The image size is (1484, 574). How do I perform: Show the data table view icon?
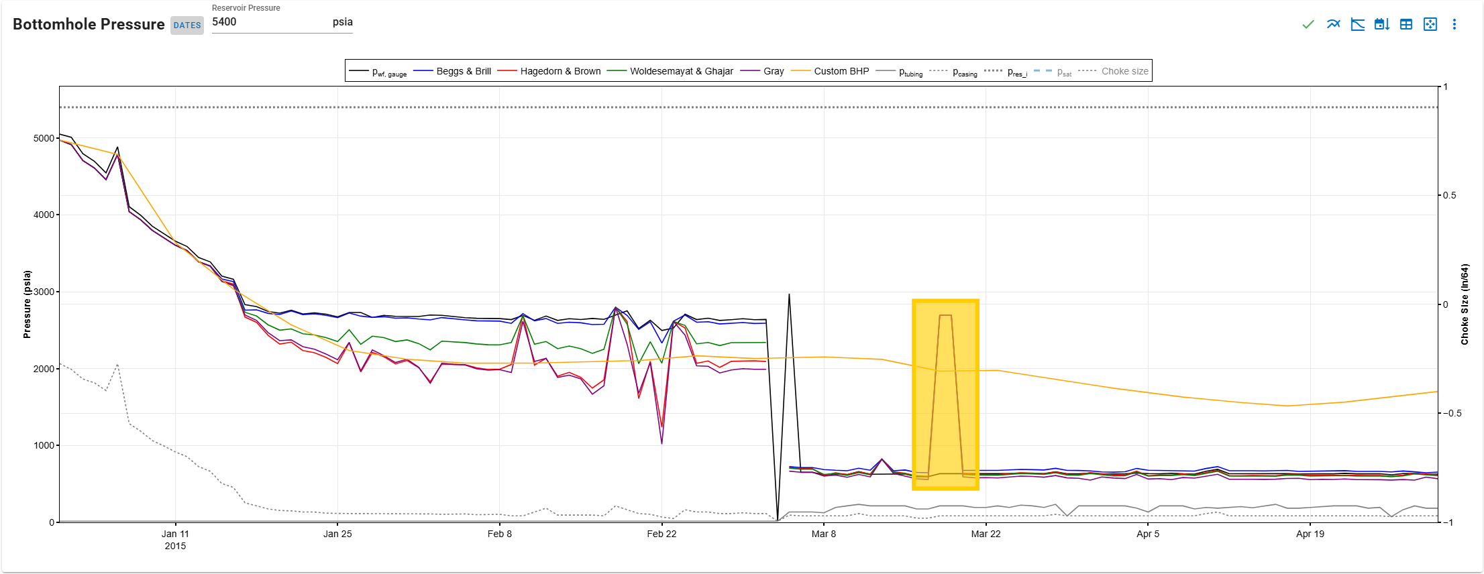(1406, 25)
